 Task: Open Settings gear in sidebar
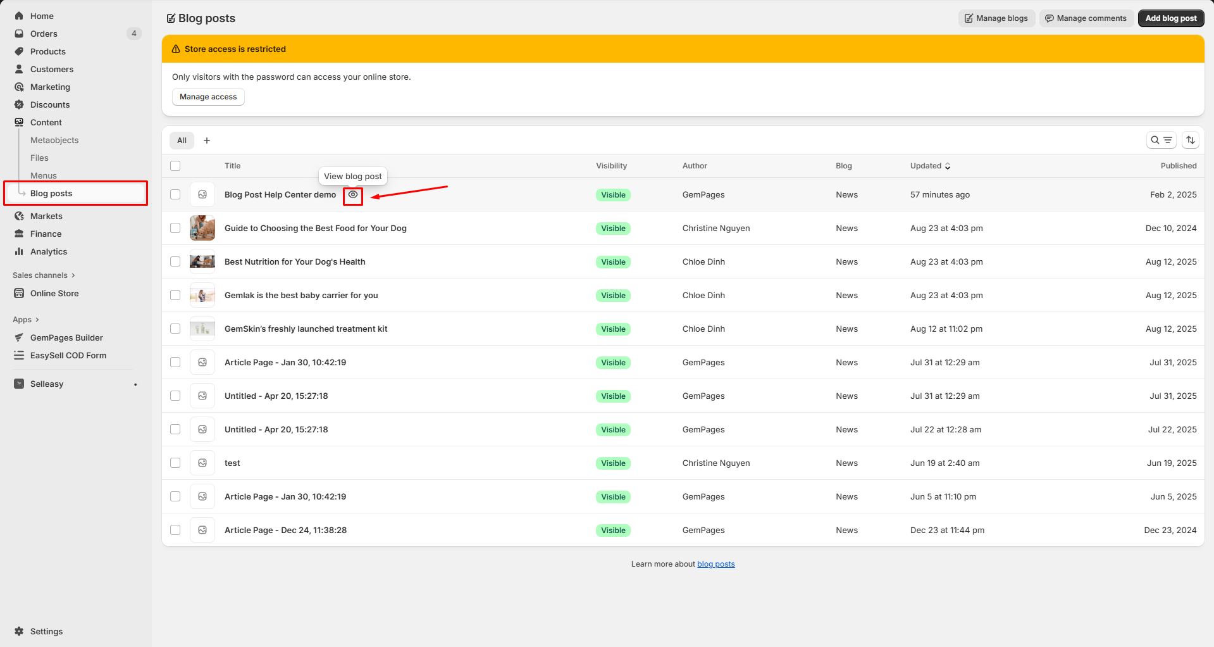(x=19, y=631)
